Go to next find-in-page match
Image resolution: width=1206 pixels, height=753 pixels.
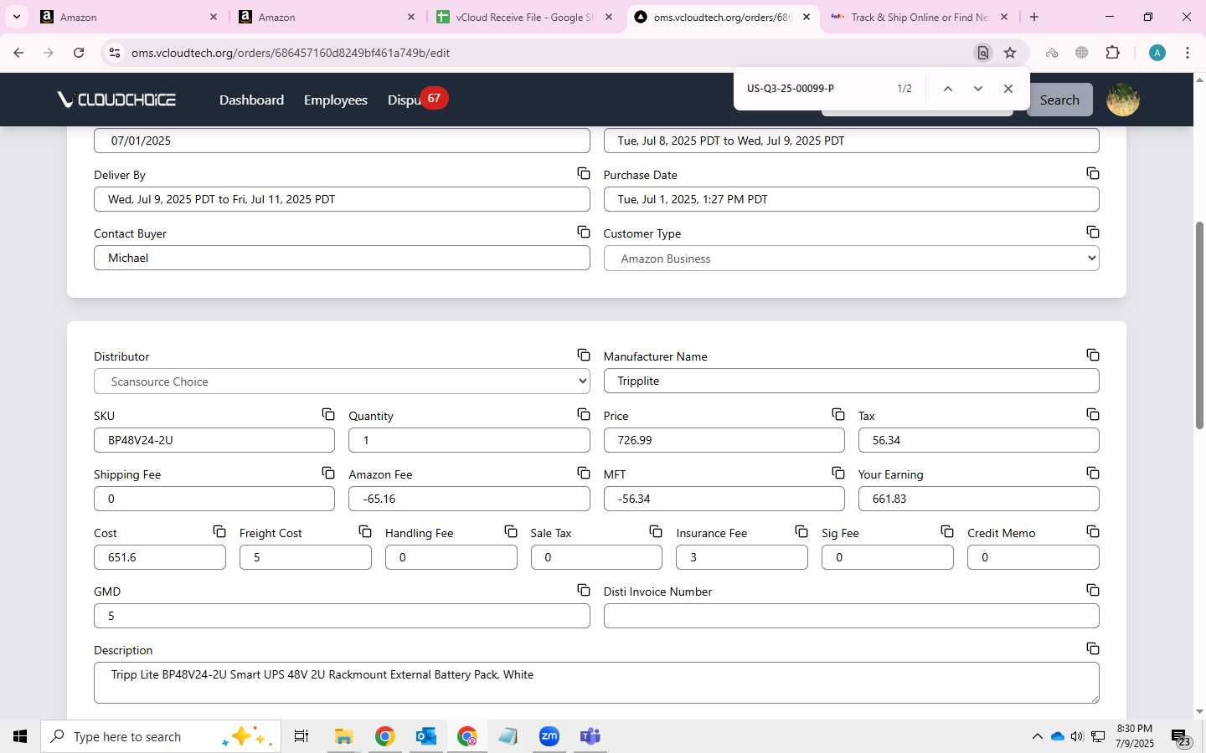pyautogui.click(x=977, y=89)
